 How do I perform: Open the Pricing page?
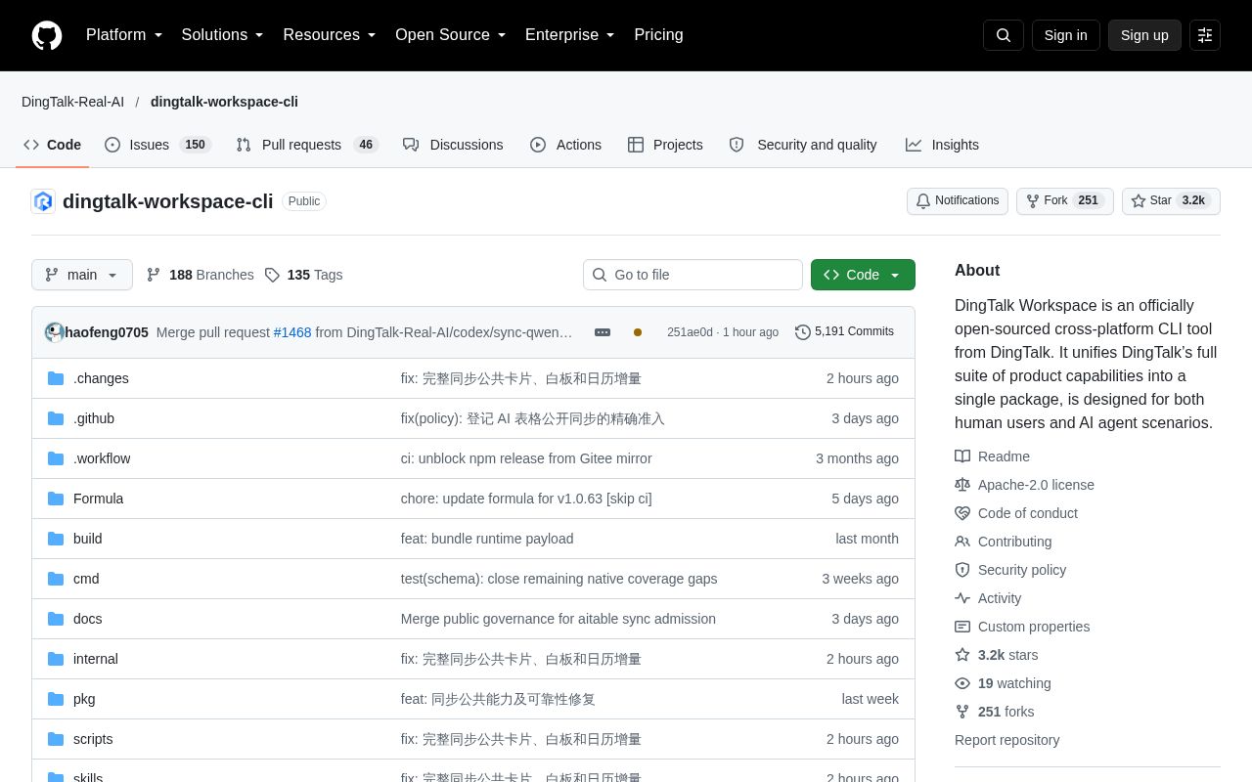658,35
